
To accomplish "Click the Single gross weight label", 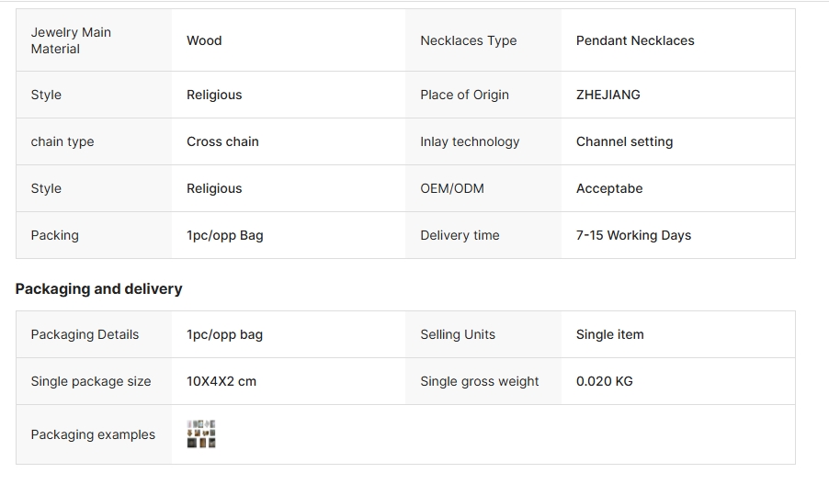I will (x=480, y=381).
